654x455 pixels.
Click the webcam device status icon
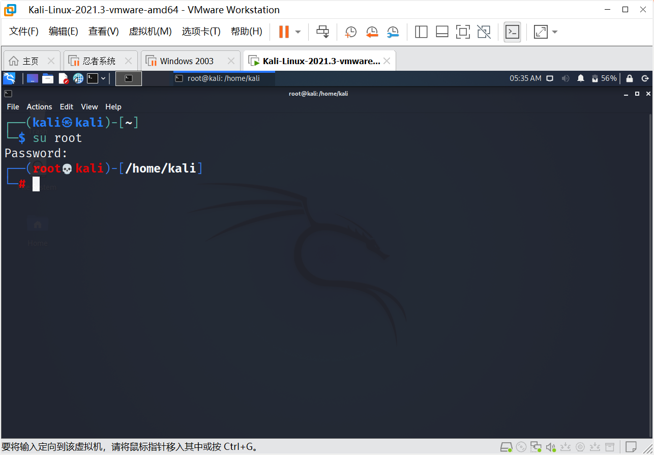(580, 447)
